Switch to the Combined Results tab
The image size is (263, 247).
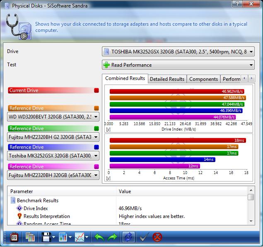coord(125,78)
